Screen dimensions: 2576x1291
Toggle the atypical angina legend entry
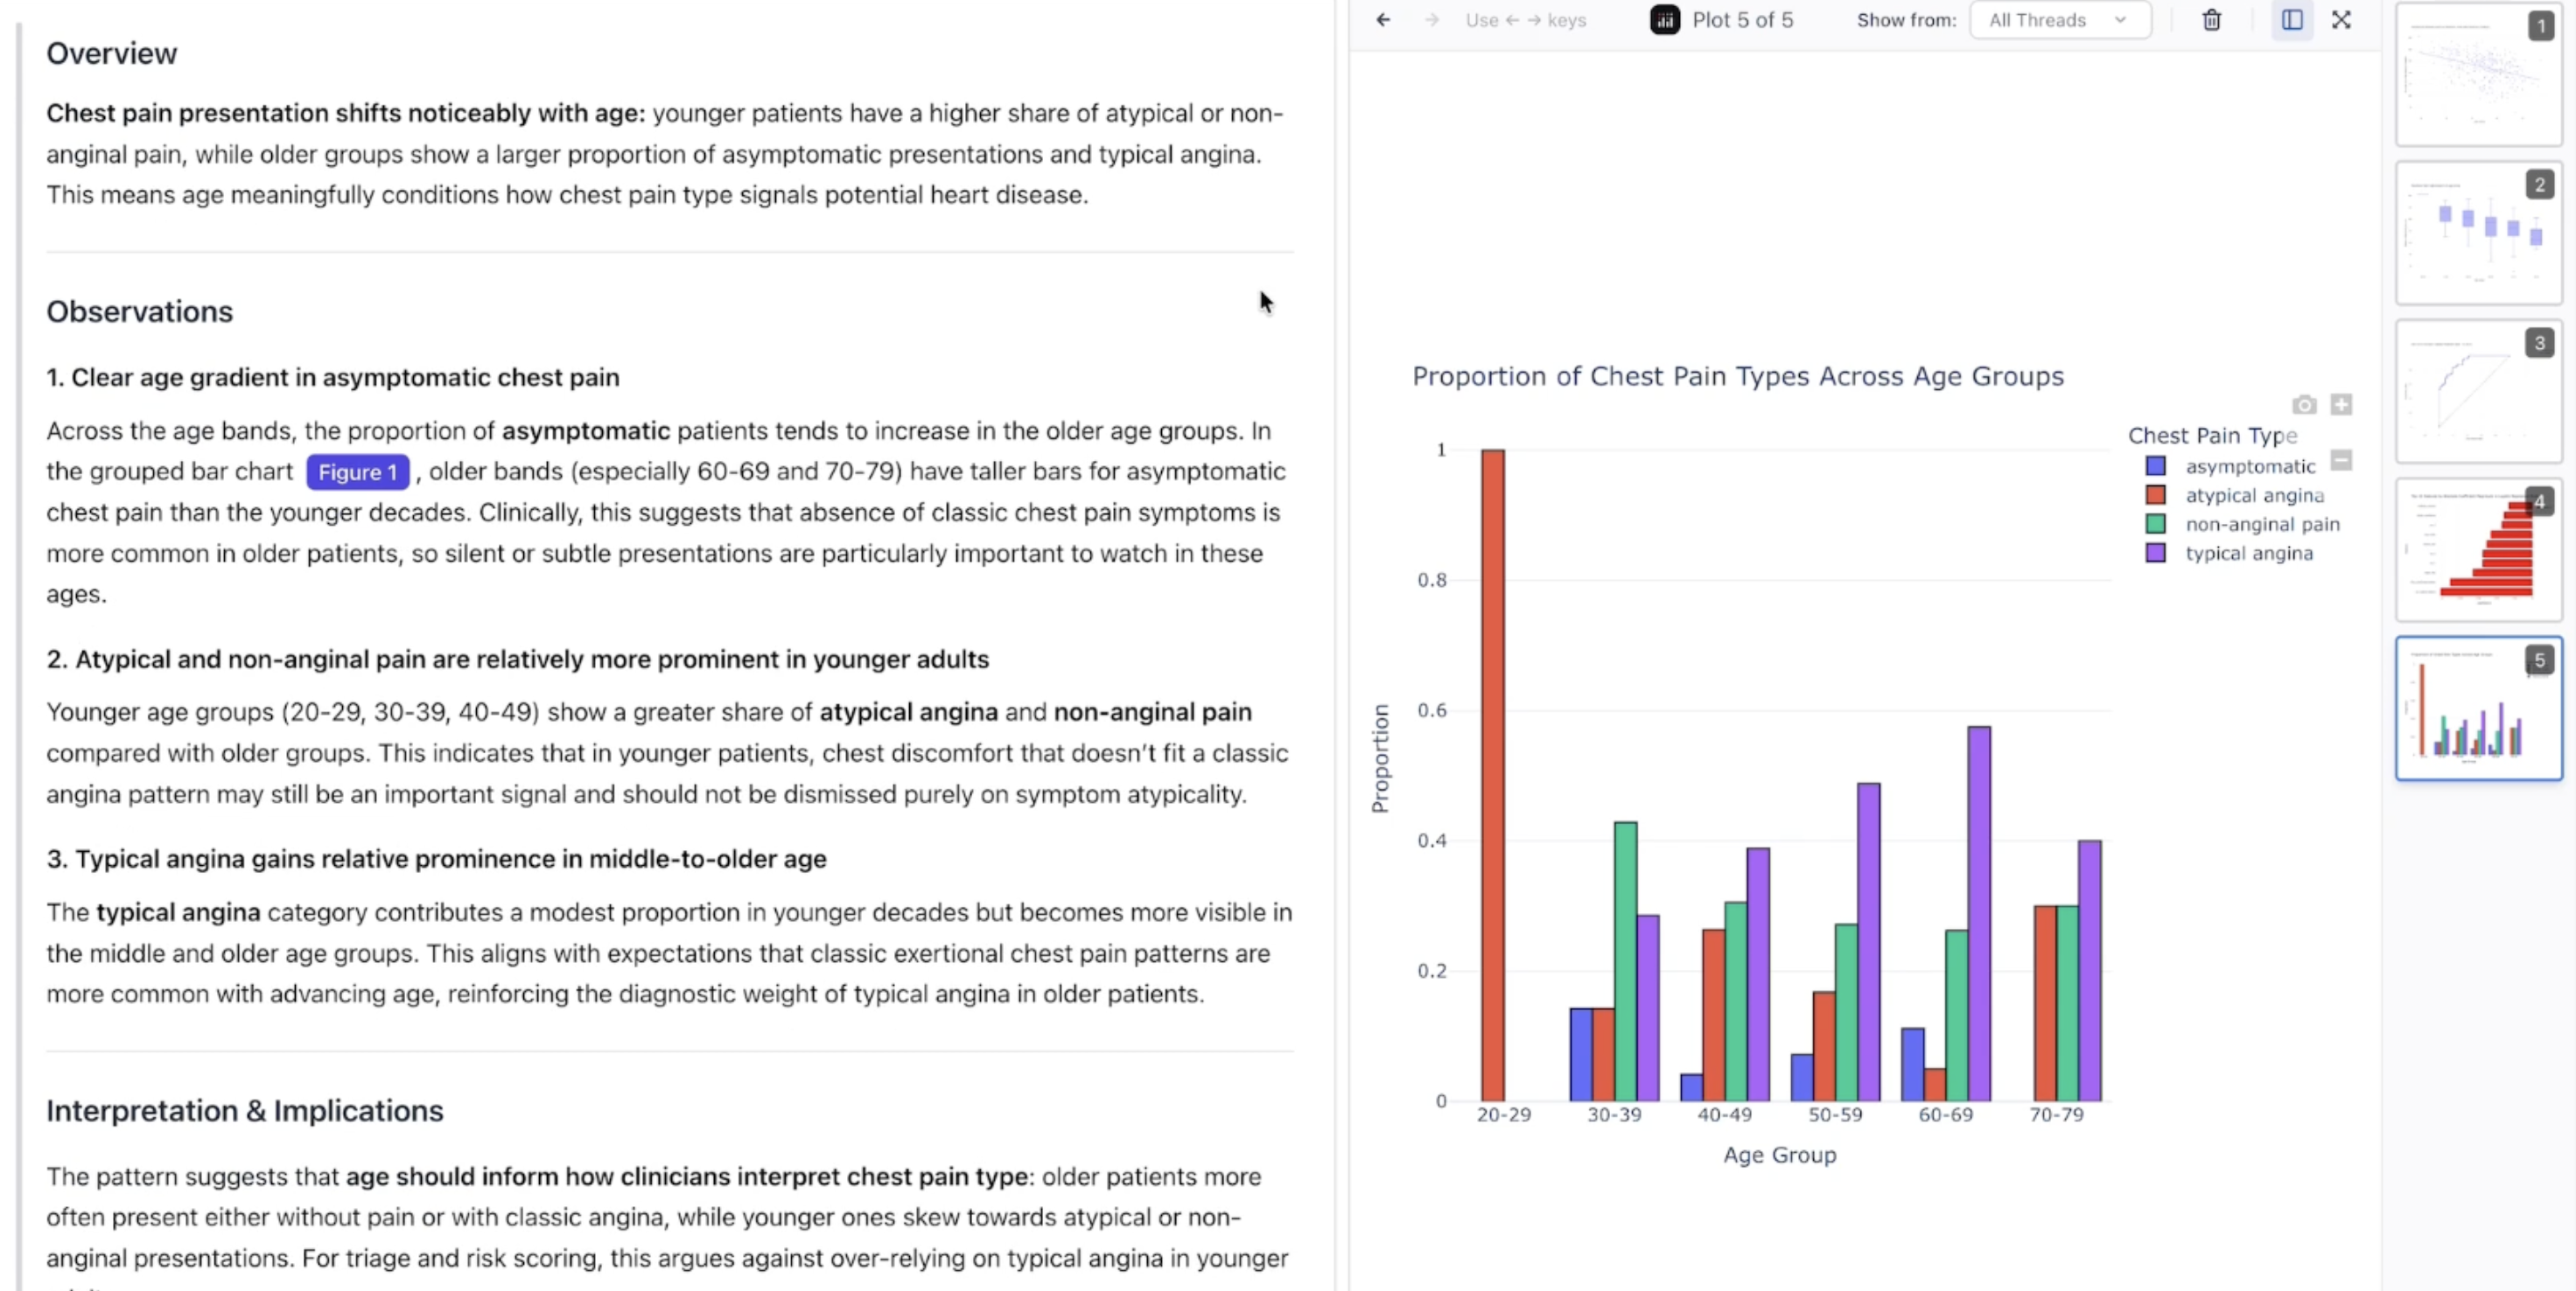click(2255, 494)
